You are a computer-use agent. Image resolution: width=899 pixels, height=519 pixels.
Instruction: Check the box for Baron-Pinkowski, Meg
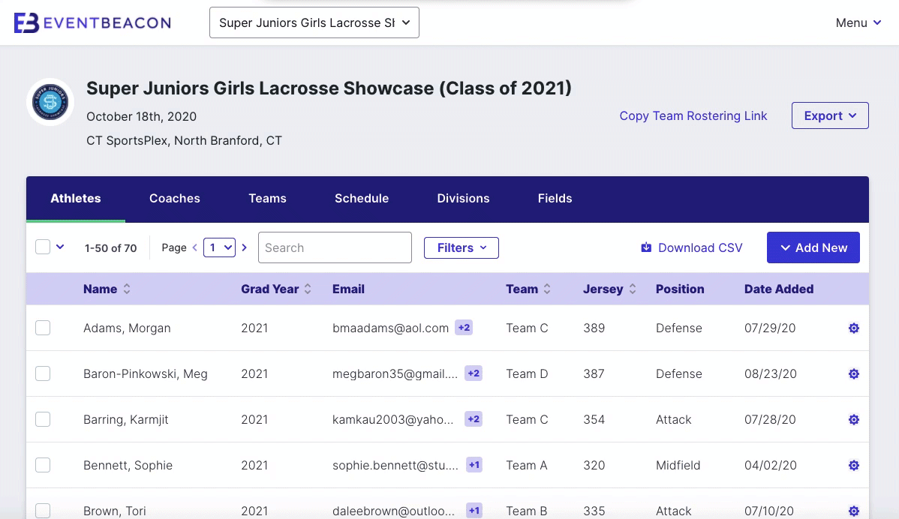(x=43, y=373)
